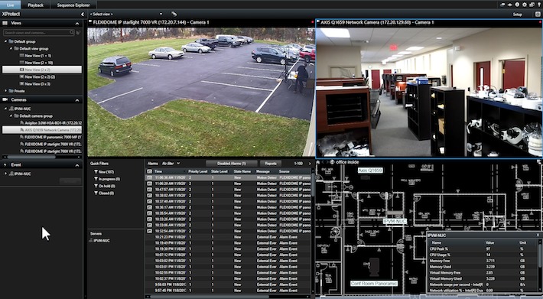Viewport: 543px width, 299px height.
Task: Filter alarms by In progress (0)
Action: coord(107,179)
